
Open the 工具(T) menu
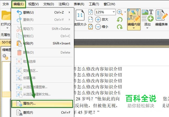[94, 4]
